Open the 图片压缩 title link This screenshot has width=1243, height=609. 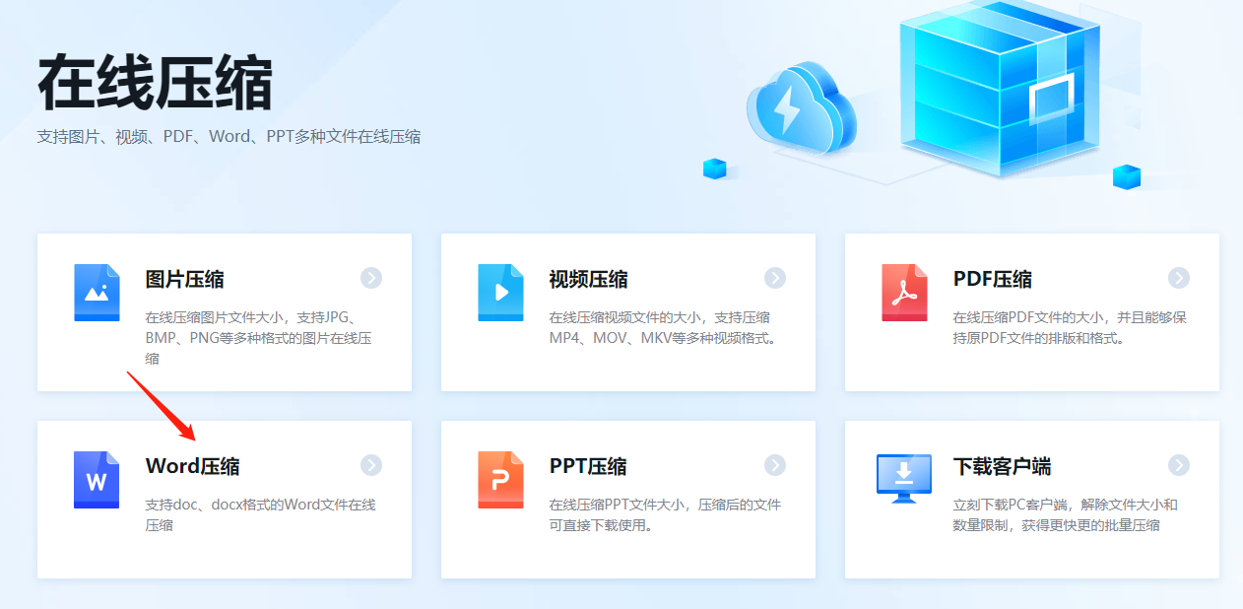(185, 279)
